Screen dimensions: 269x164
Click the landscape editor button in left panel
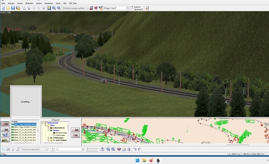tap(5, 140)
